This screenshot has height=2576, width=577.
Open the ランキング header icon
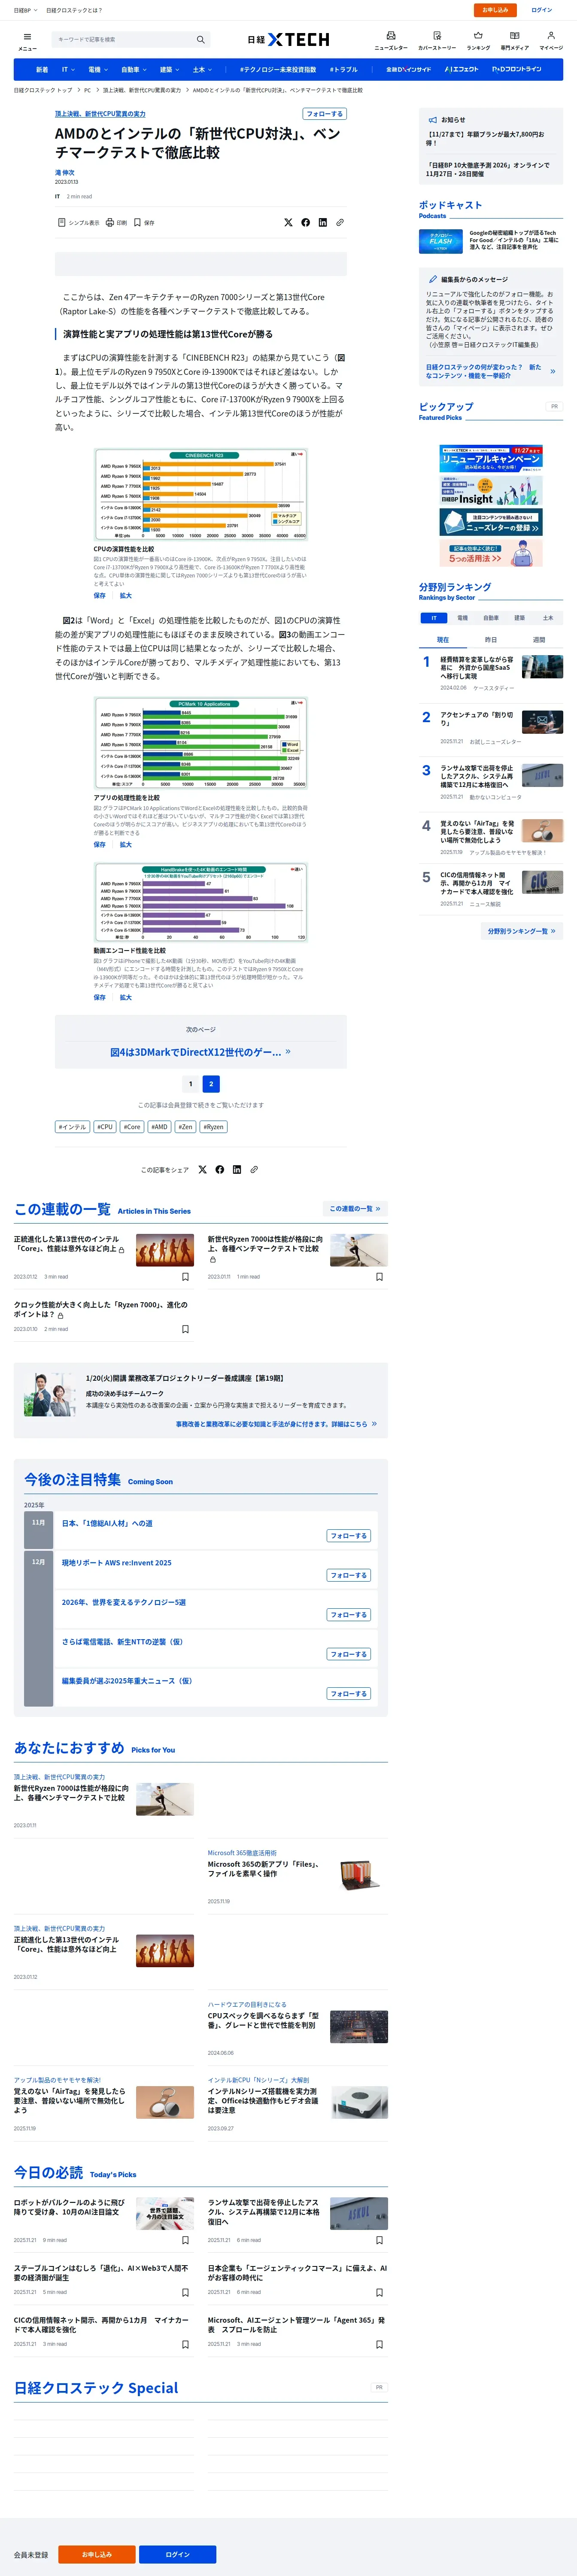[x=478, y=40]
